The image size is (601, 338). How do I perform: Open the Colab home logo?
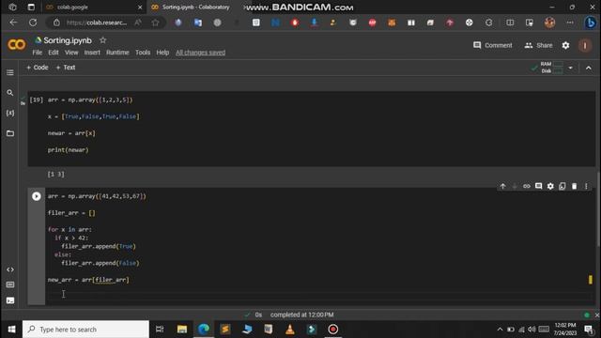pos(17,45)
